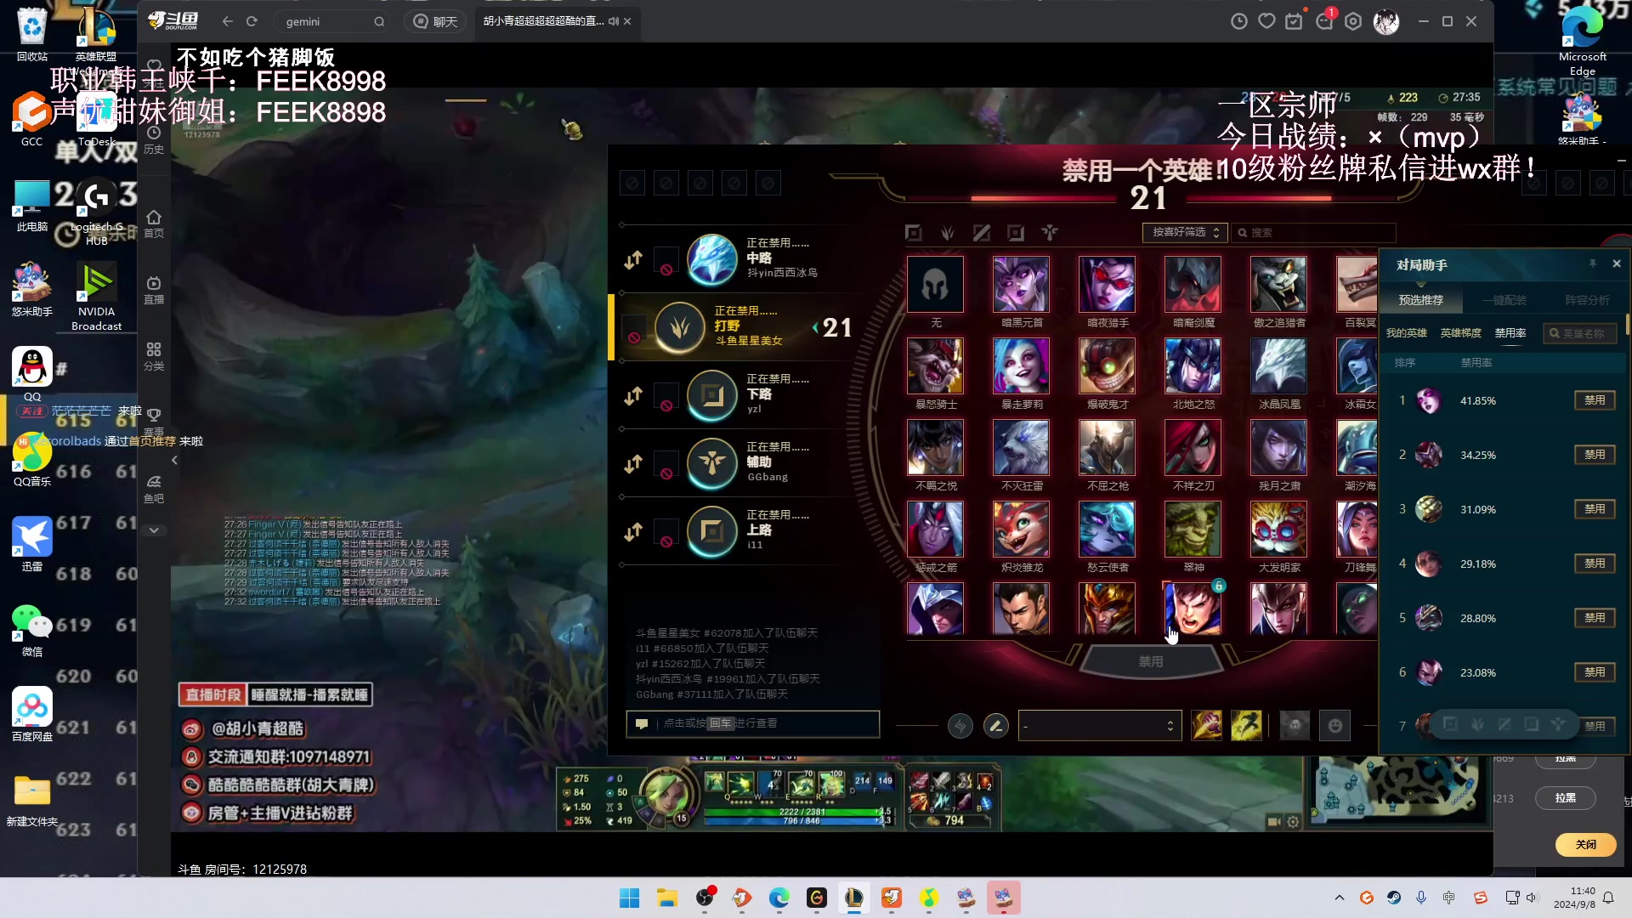Open Windows Start menu
The image size is (1632, 918).
(629, 898)
